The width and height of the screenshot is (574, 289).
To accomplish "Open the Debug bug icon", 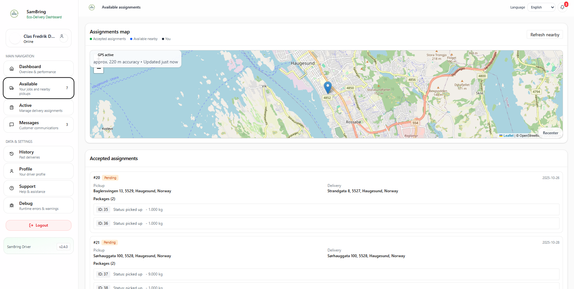I will point(12,205).
